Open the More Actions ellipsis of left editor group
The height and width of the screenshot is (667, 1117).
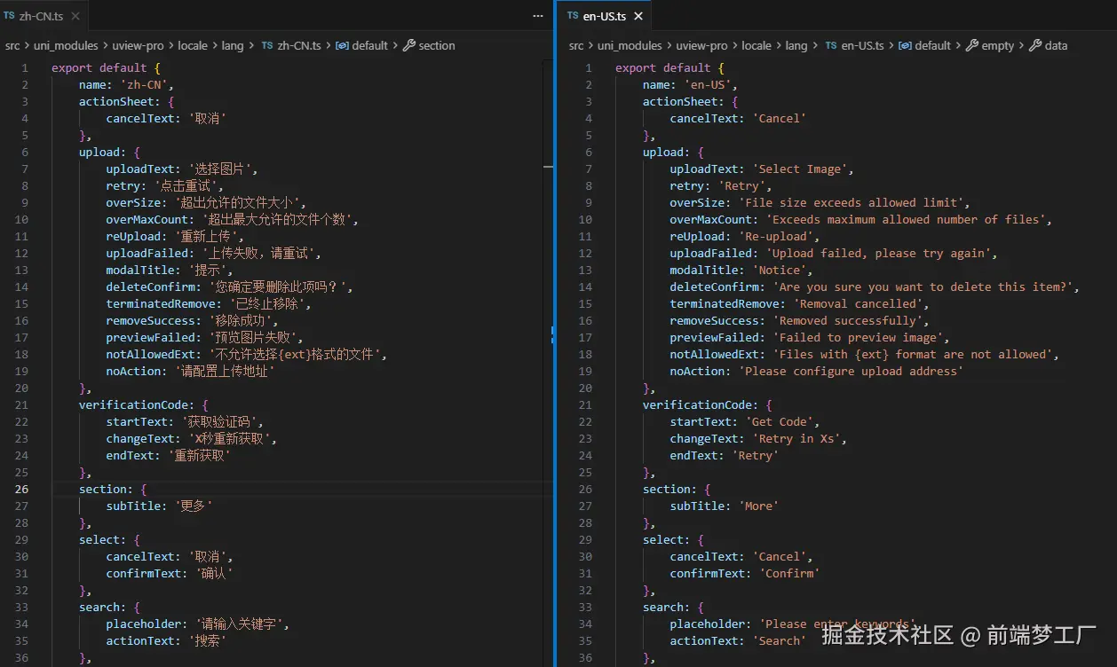[537, 16]
